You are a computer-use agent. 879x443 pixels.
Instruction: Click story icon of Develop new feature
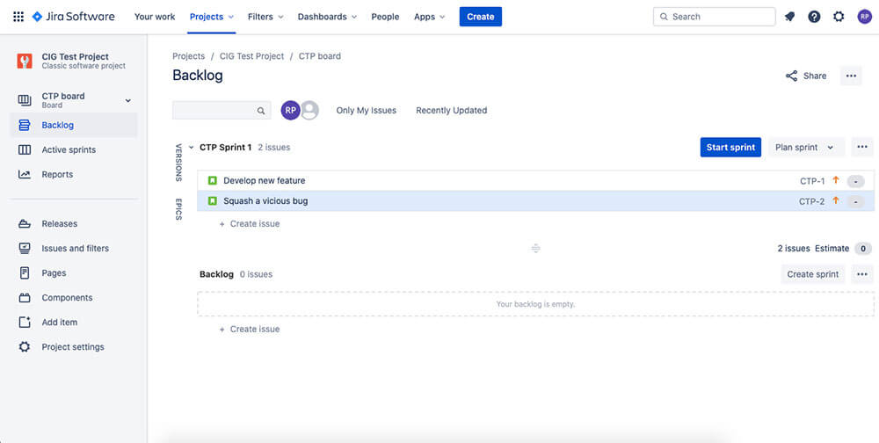click(x=213, y=180)
